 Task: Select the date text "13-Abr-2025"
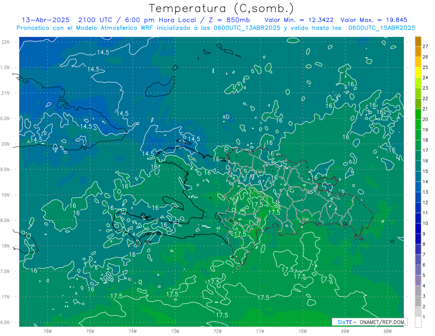coord(46,20)
